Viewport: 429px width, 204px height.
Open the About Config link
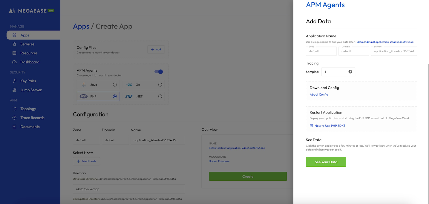click(319, 94)
